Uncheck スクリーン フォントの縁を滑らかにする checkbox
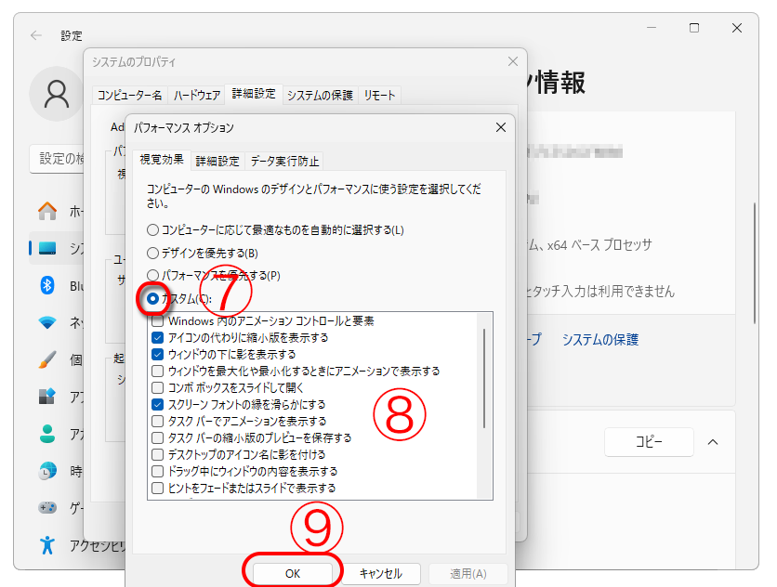The height and width of the screenshot is (587, 777). (x=157, y=404)
